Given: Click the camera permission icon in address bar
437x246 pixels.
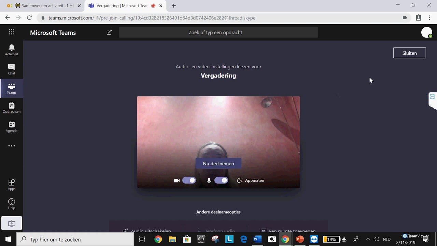Looking at the screenshot, I should (405, 18).
